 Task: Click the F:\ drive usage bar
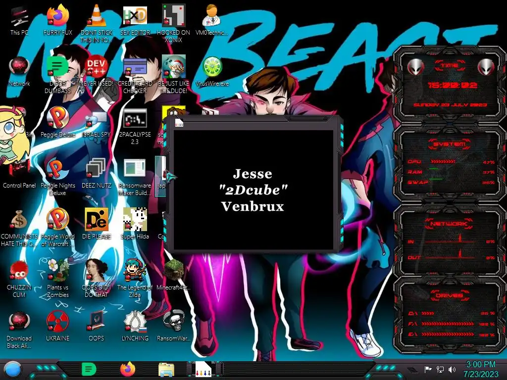point(448,324)
